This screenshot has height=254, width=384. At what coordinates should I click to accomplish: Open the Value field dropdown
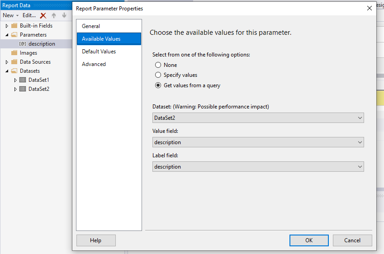(258, 142)
